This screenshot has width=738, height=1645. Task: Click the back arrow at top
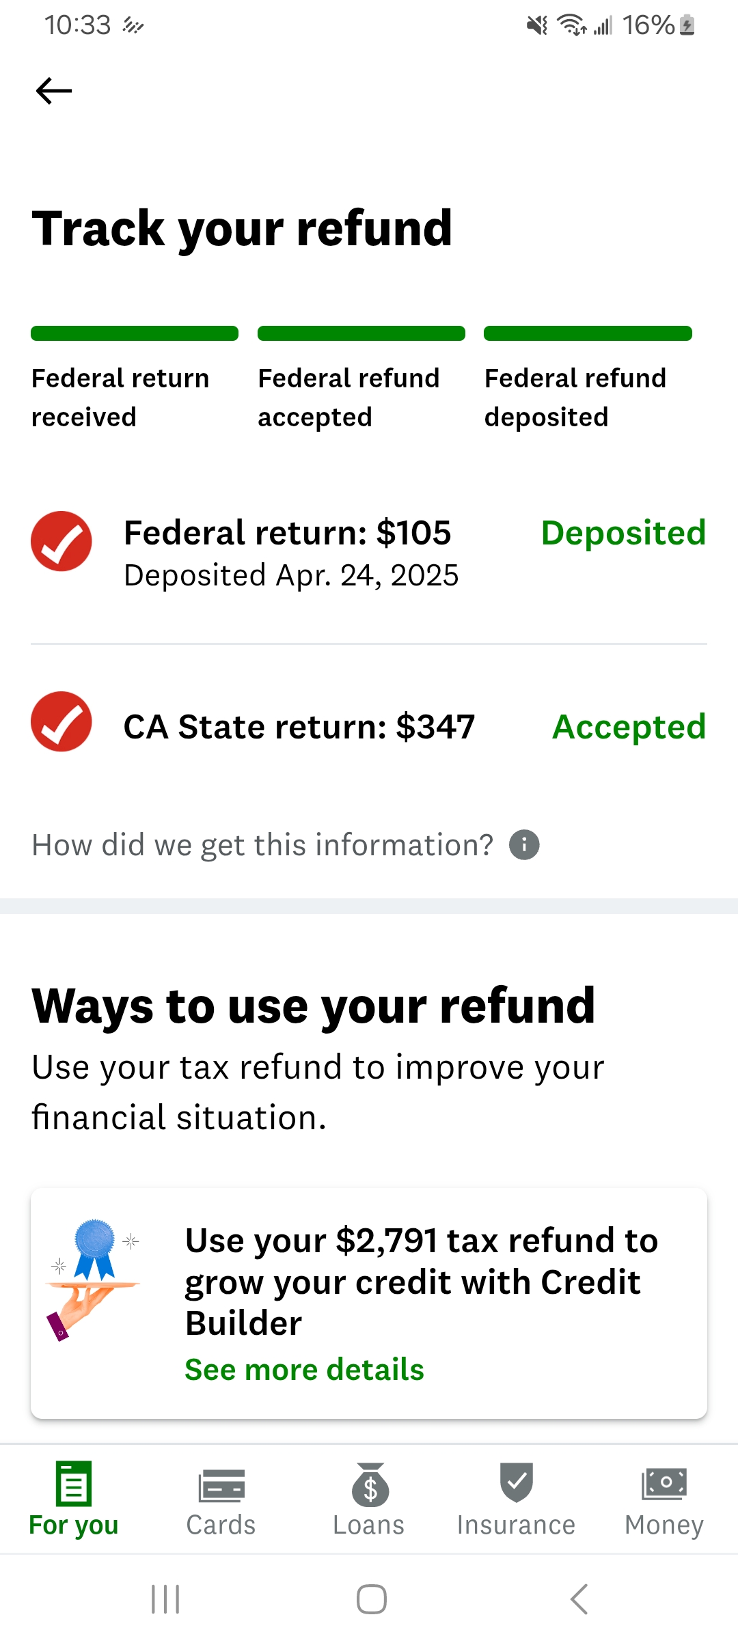(53, 89)
